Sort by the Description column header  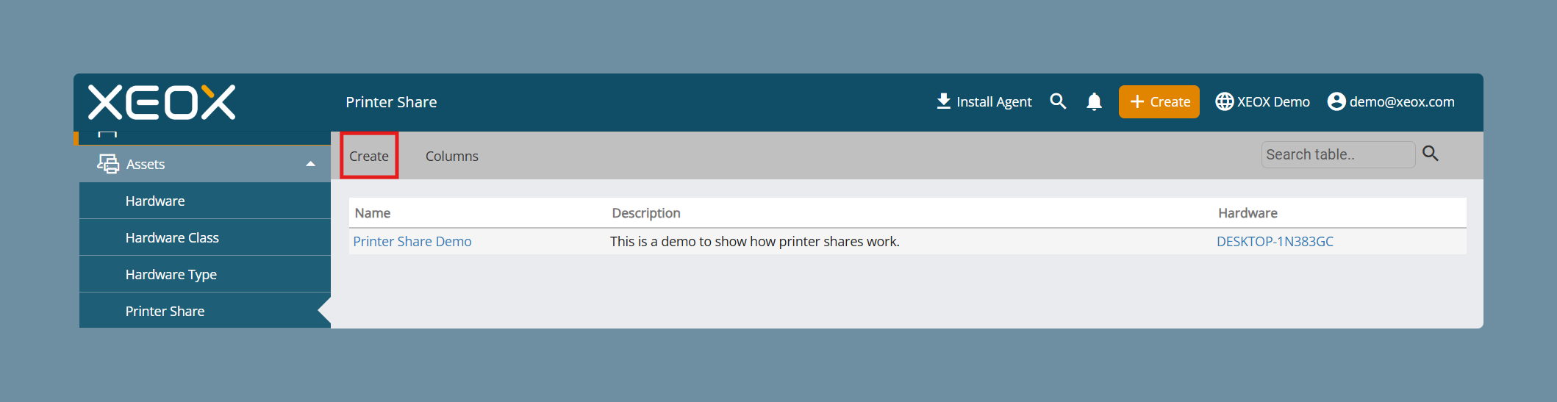(646, 213)
